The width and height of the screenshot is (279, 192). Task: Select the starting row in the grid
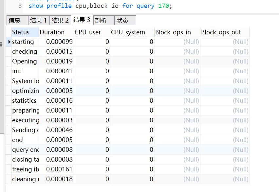[23, 42]
